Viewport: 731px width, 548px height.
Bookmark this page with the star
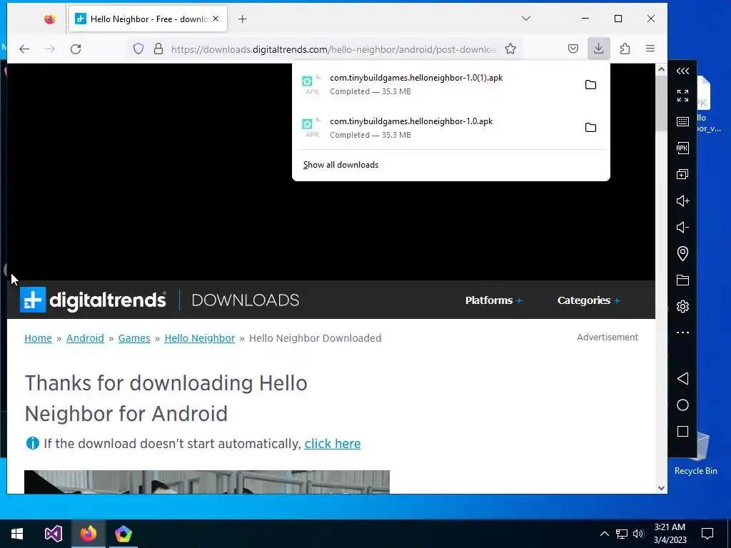point(510,49)
